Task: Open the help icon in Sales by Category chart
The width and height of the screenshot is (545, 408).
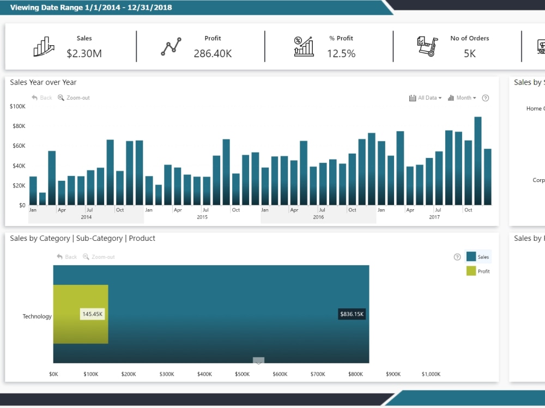Action: tap(457, 257)
